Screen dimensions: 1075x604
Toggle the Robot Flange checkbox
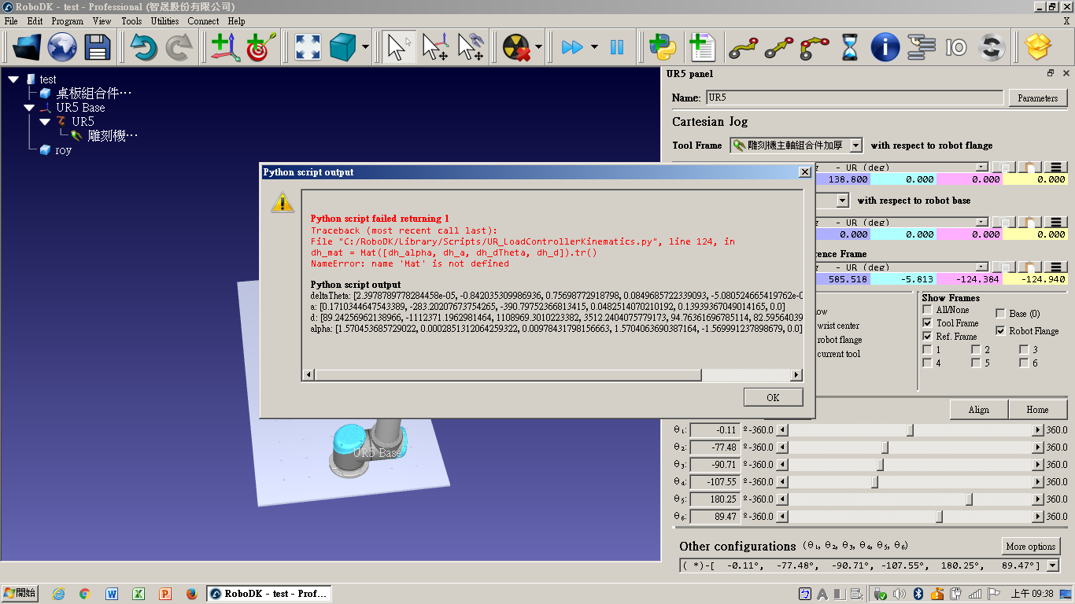[x=1000, y=331]
